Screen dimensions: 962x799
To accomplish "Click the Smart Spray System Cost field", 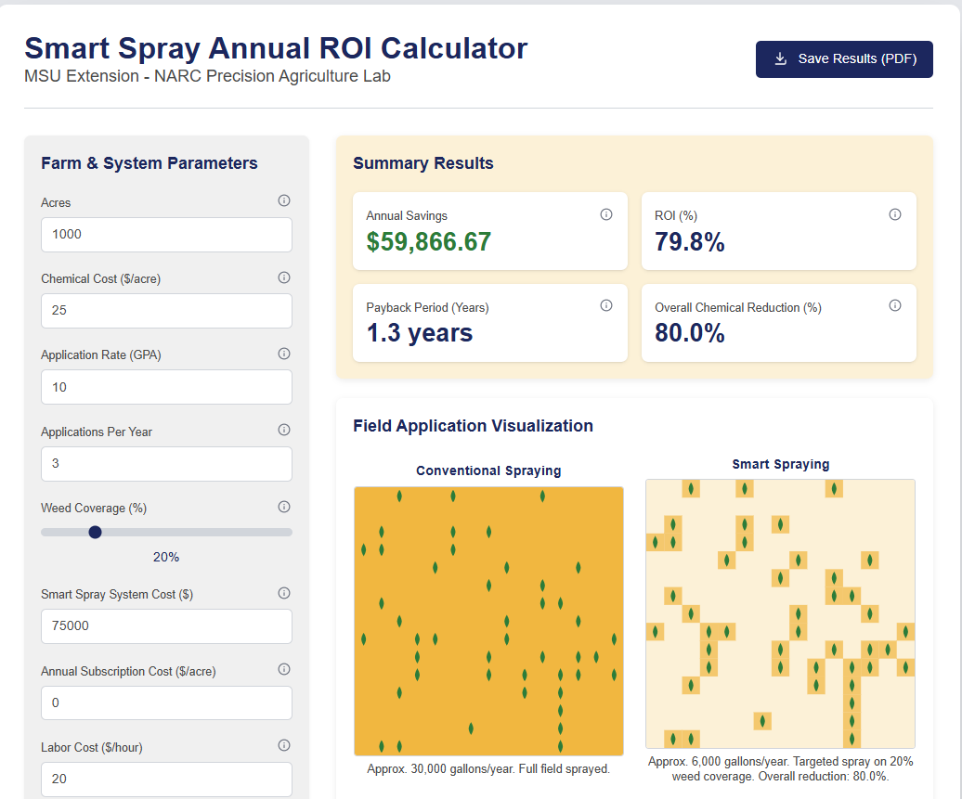I will 166,626.
